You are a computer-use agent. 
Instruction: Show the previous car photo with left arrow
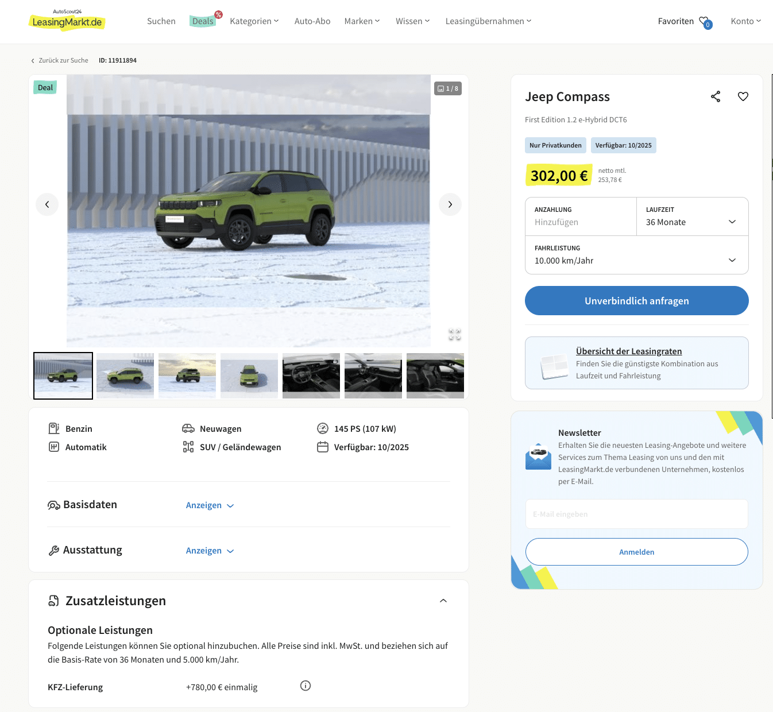(47, 204)
